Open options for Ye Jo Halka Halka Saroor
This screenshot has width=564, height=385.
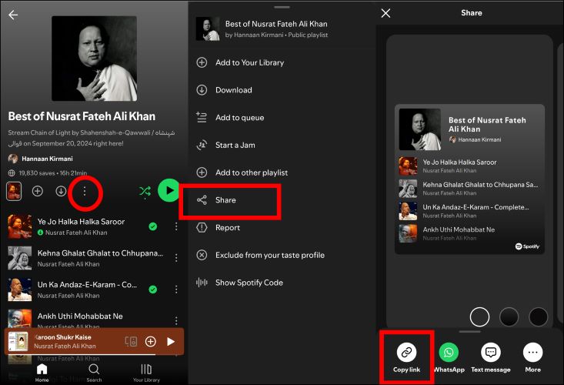coord(176,226)
